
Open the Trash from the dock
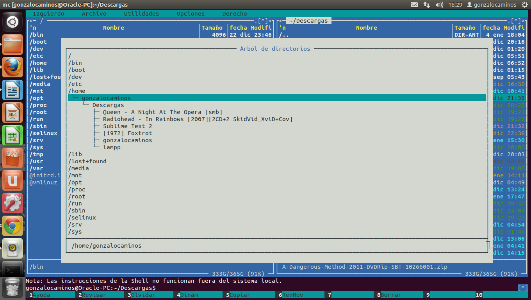pos(12,287)
